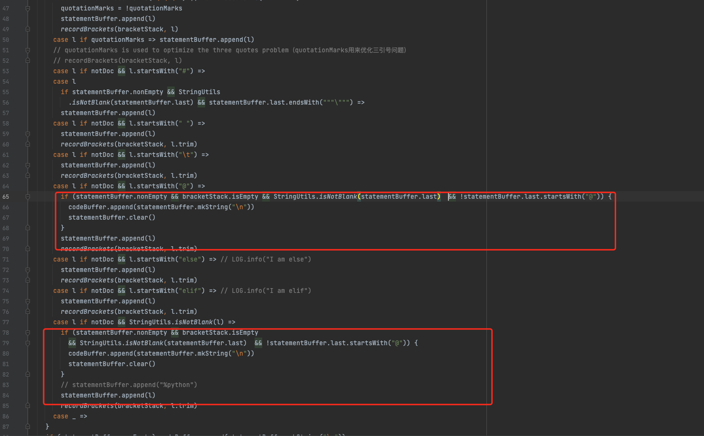Toggle the fold marker on line 49
The image size is (704, 436).
pos(28,29)
